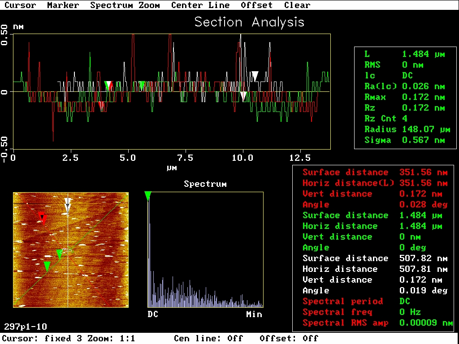The width and height of the screenshot is (459, 344).
Task: Click the Cursor: fixed status entry
Action: click(x=42, y=339)
